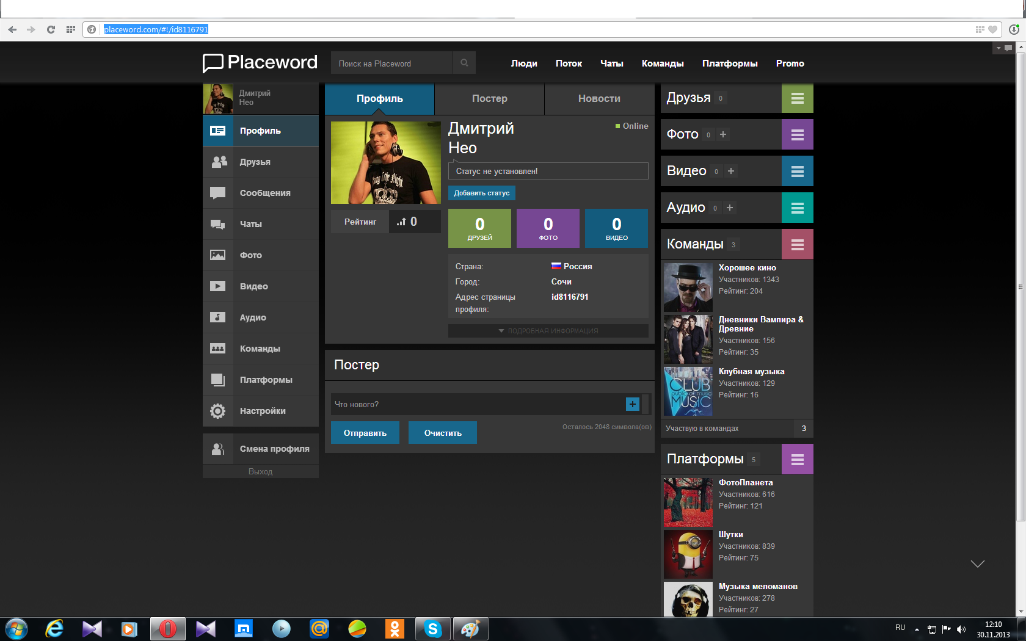Click the browser reload button

(51, 29)
